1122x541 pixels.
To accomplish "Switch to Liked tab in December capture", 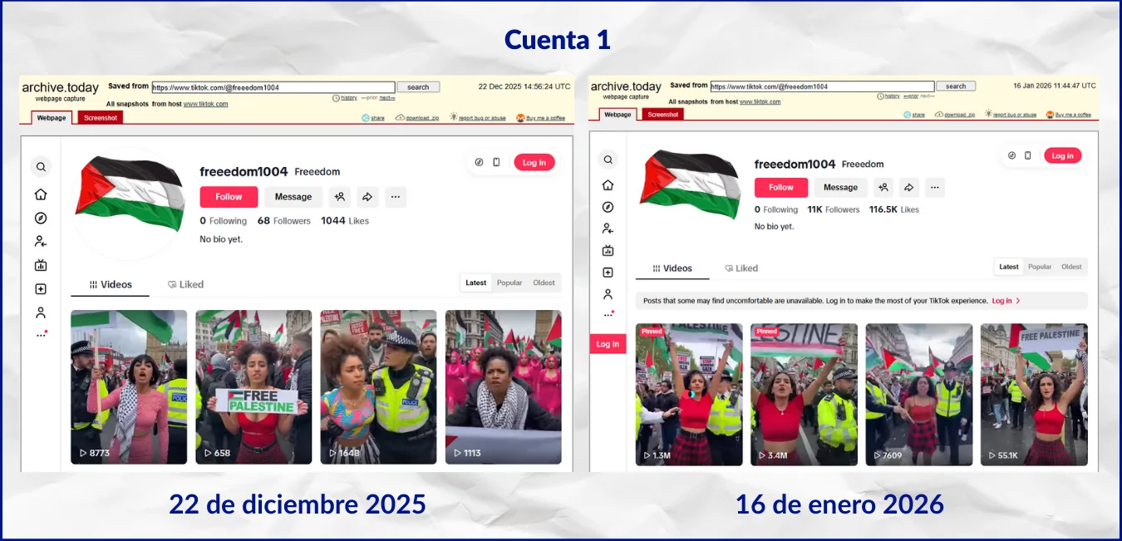I will pyautogui.click(x=185, y=284).
